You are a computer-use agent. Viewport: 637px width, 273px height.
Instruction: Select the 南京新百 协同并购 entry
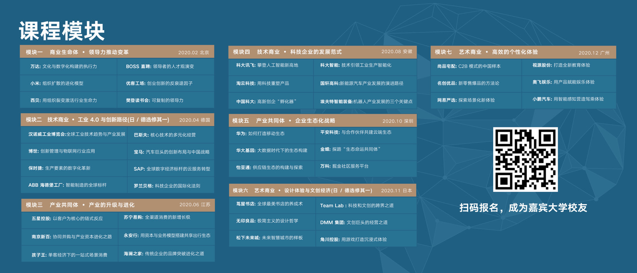coord(69,237)
